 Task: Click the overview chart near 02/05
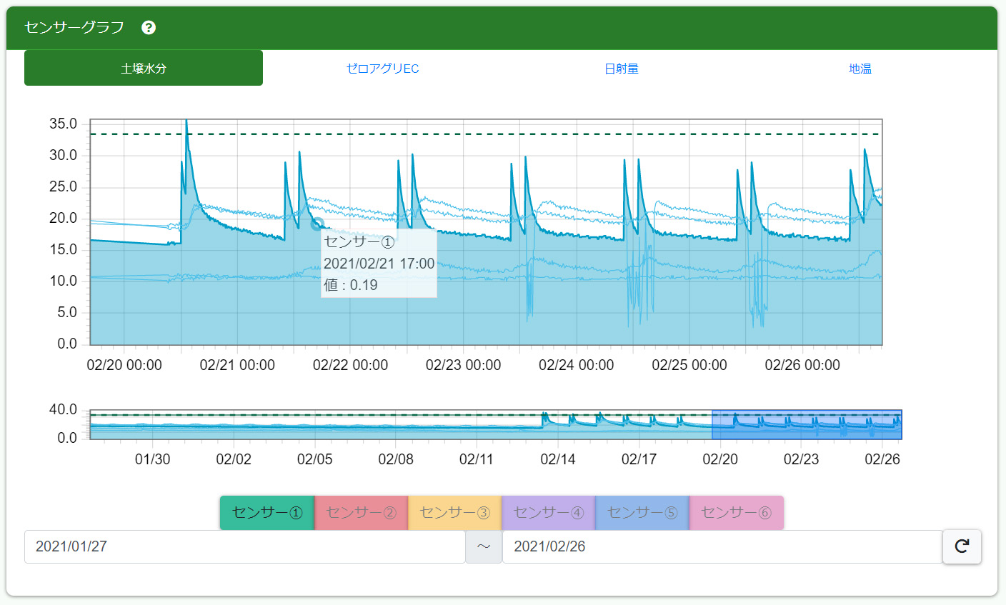[x=315, y=426]
